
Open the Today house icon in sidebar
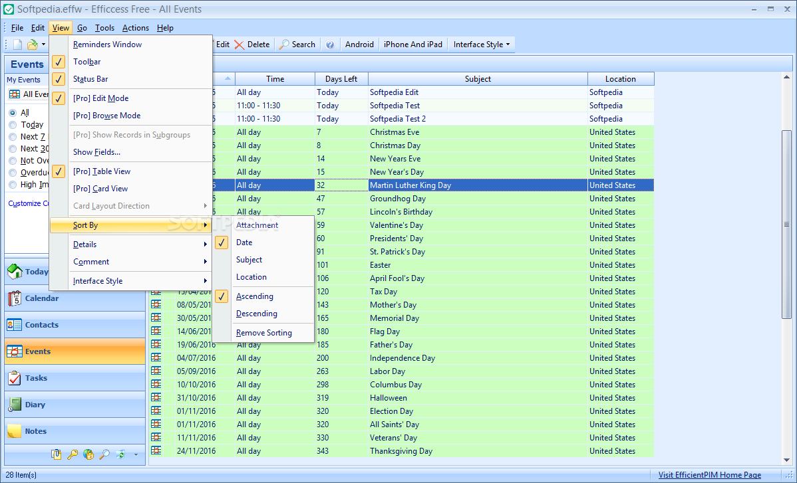click(15, 272)
